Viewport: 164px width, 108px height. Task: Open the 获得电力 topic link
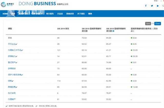pyautogui.click(x=12, y=56)
